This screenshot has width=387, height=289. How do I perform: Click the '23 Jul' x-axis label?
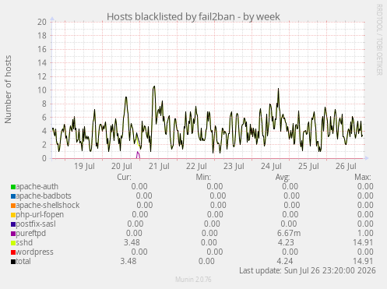(x=234, y=166)
